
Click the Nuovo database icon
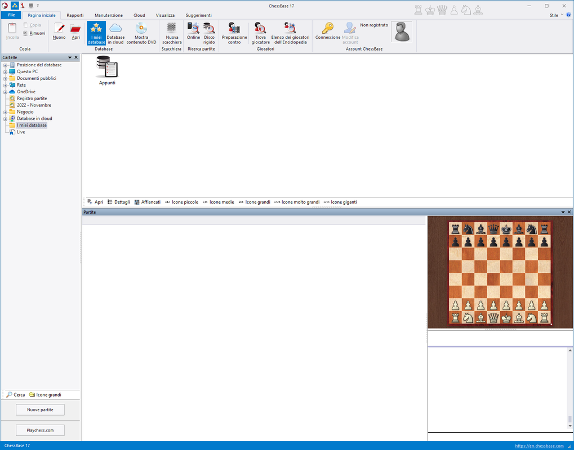[x=59, y=31]
